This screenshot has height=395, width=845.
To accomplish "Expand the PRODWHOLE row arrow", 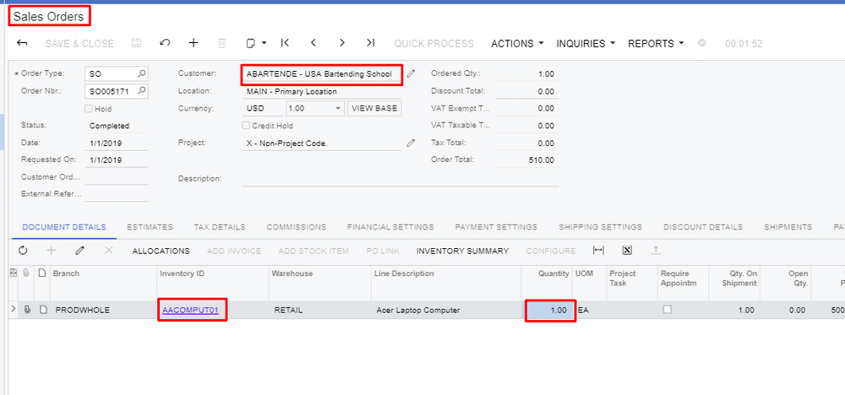I will pyautogui.click(x=14, y=310).
